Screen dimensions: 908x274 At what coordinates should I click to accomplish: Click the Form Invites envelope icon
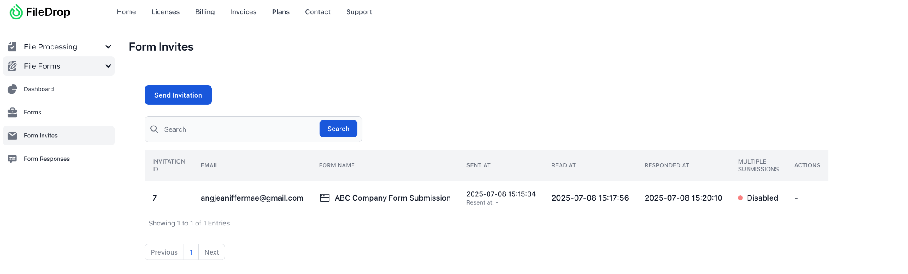[12, 136]
